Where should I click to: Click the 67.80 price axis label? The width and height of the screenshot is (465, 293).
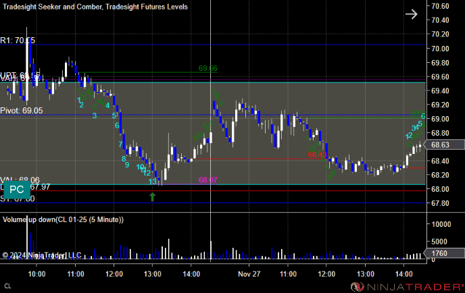(x=440, y=203)
